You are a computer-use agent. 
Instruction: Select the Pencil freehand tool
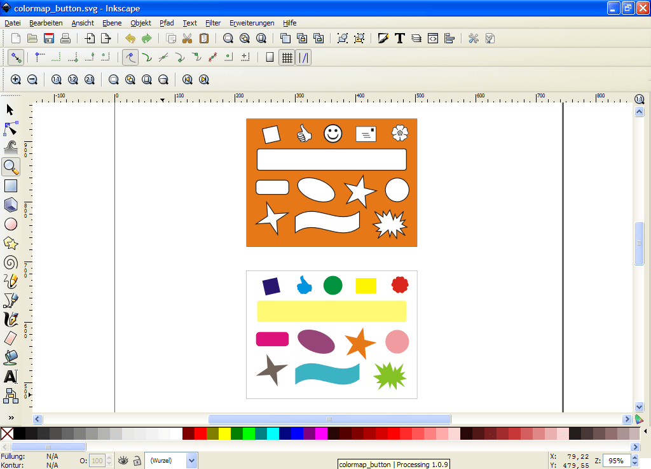pos(10,282)
